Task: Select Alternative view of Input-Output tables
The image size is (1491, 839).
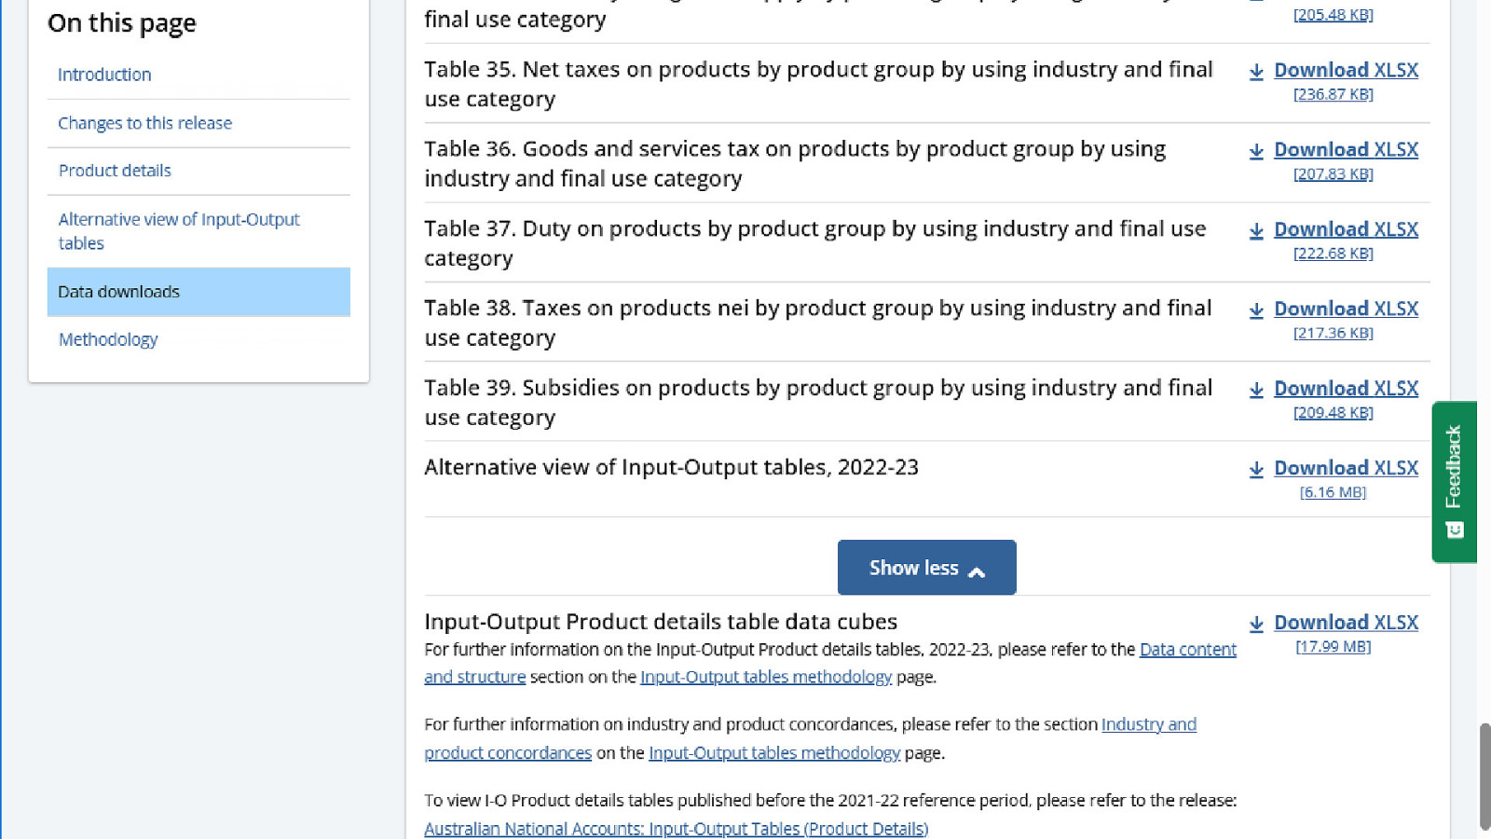Action: 179,231
